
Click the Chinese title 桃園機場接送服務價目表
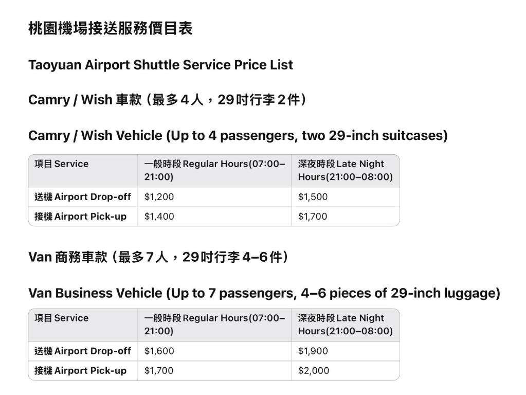click(x=111, y=28)
